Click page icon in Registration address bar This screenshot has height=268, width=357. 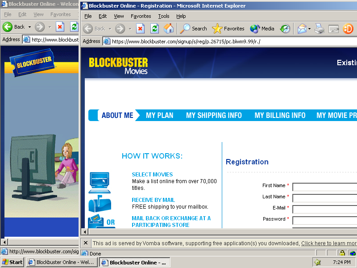click(x=107, y=41)
